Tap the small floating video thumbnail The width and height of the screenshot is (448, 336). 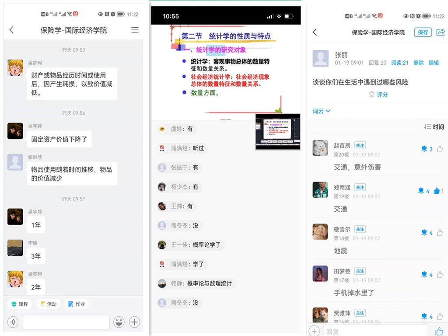pos(278,132)
